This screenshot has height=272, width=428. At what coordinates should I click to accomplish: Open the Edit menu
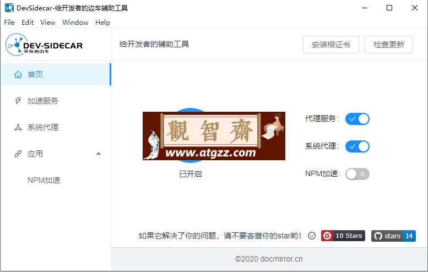(x=28, y=23)
